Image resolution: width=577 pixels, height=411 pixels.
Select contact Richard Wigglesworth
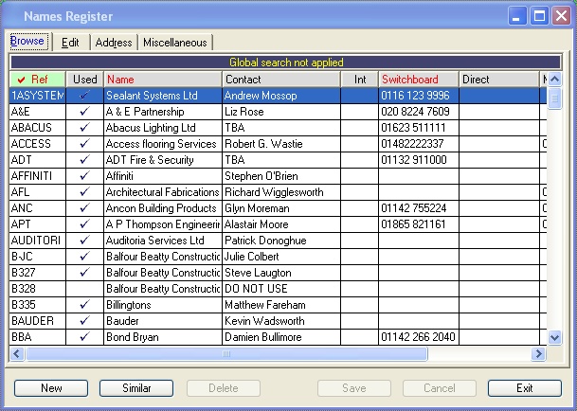click(x=274, y=192)
